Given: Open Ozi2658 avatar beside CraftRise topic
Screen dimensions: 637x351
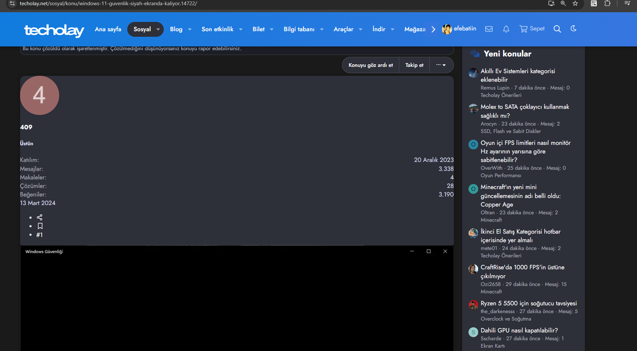Looking at the screenshot, I should click(x=473, y=269).
